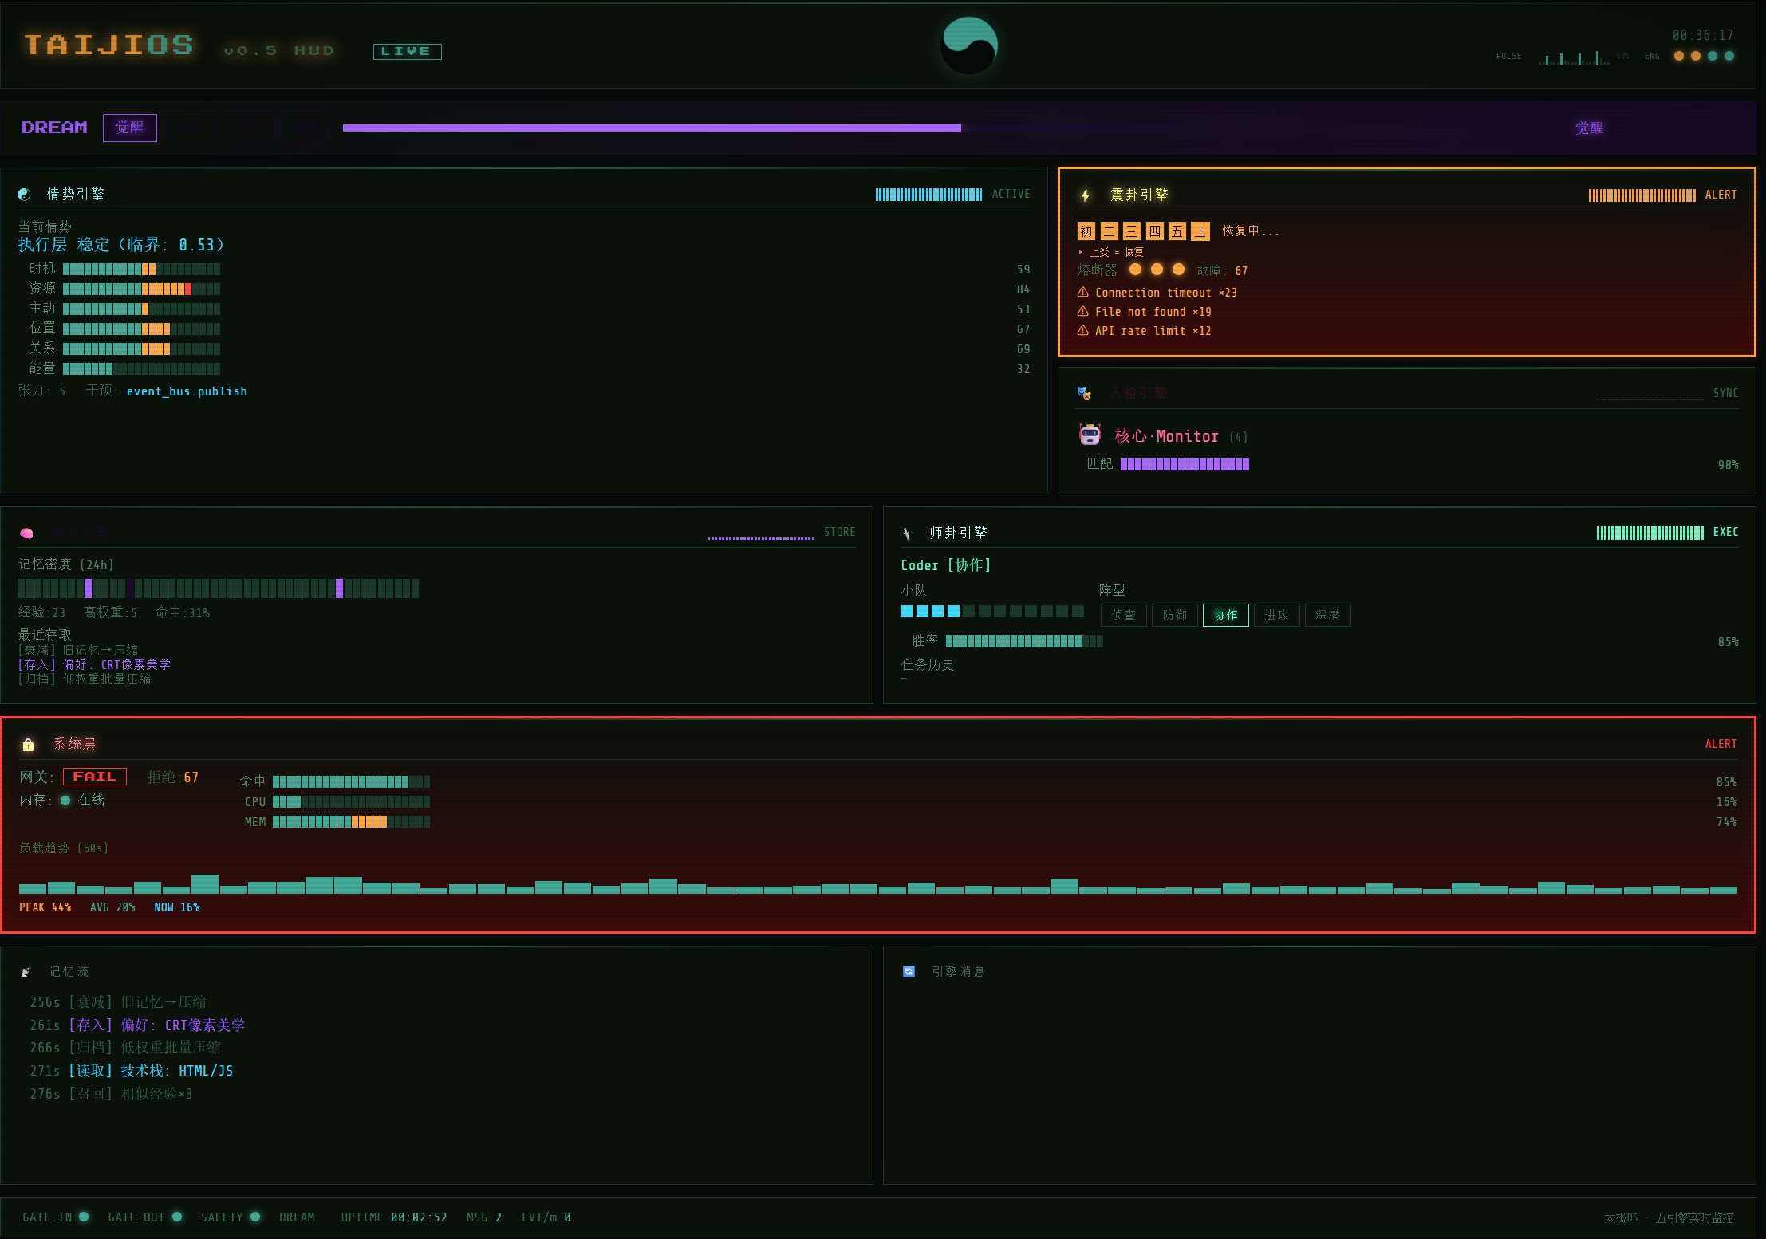Click the 执行层 稳定 status line

tap(121, 245)
